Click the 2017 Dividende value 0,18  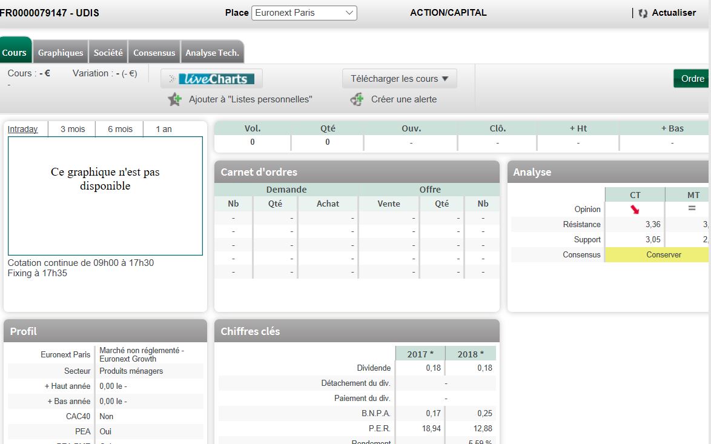[434, 368]
